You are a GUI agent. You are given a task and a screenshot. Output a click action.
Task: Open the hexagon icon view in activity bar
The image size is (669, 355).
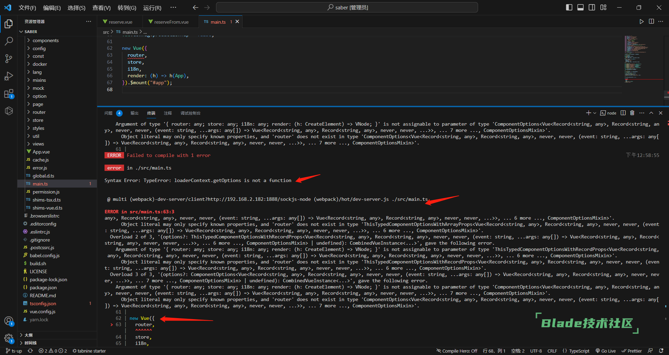[9, 111]
